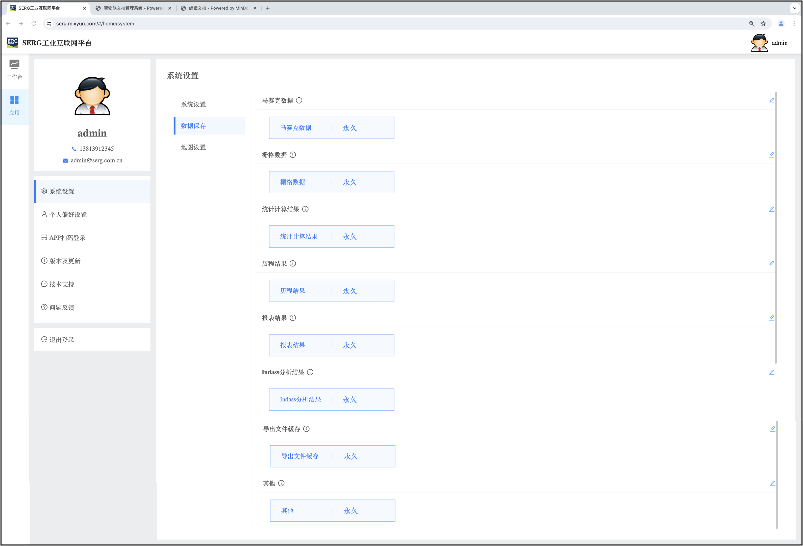Select 地图设置 settings tab
This screenshot has height=546, width=803.
click(193, 147)
